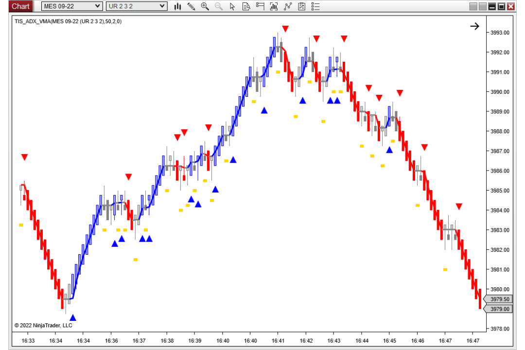Click the leftmost red down-triangle signal
This screenshot has width=525, height=350.
pos(24,157)
